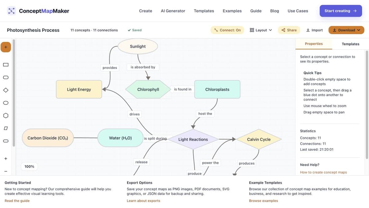Open AI Generator in the navigation

(x=173, y=11)
